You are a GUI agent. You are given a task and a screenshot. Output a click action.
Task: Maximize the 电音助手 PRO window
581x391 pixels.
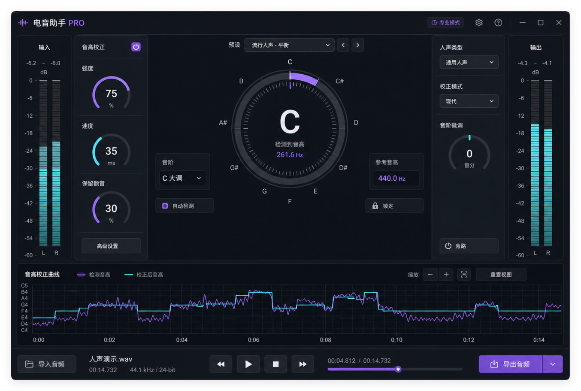point(541,23)
